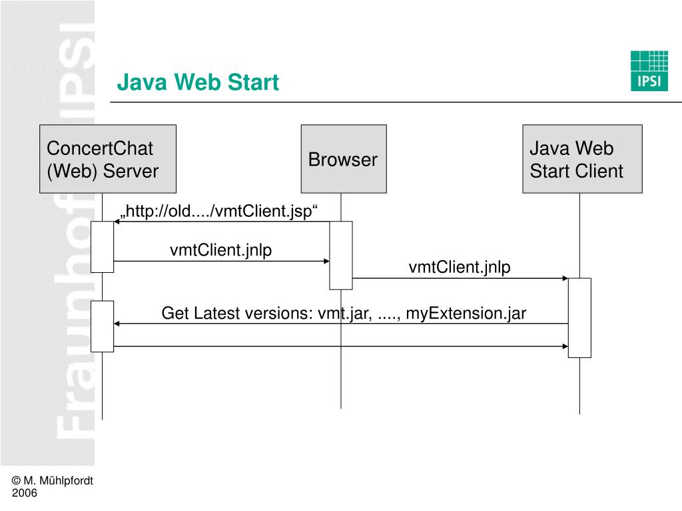Click the ConcertChat (Web) Server box
This screenshot has height=511, width=682.
[x=108, y=159]
